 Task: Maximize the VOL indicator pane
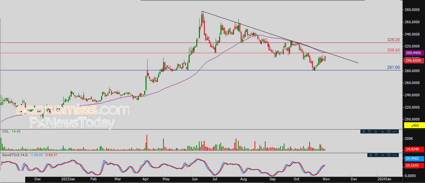369,132
